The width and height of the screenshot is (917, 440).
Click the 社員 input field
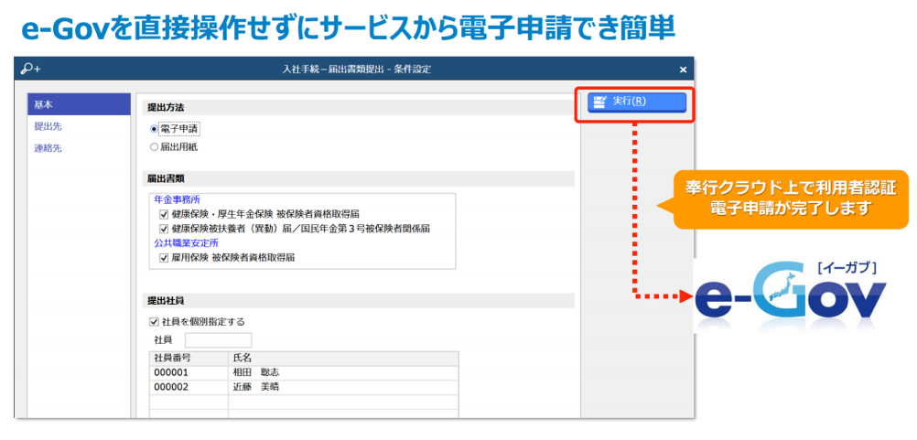218,340
